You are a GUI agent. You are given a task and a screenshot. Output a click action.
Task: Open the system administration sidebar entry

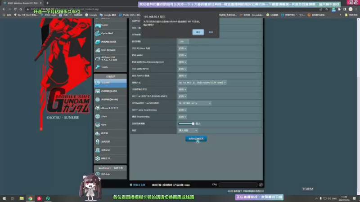tap(110, 141)
